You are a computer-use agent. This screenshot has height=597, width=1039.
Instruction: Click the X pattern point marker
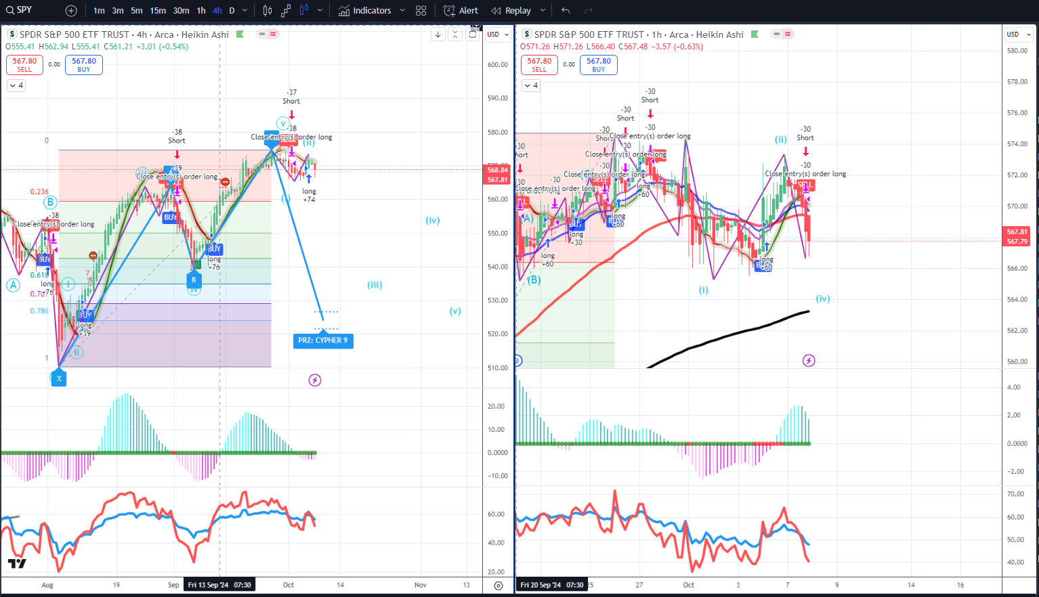point(59,378)
